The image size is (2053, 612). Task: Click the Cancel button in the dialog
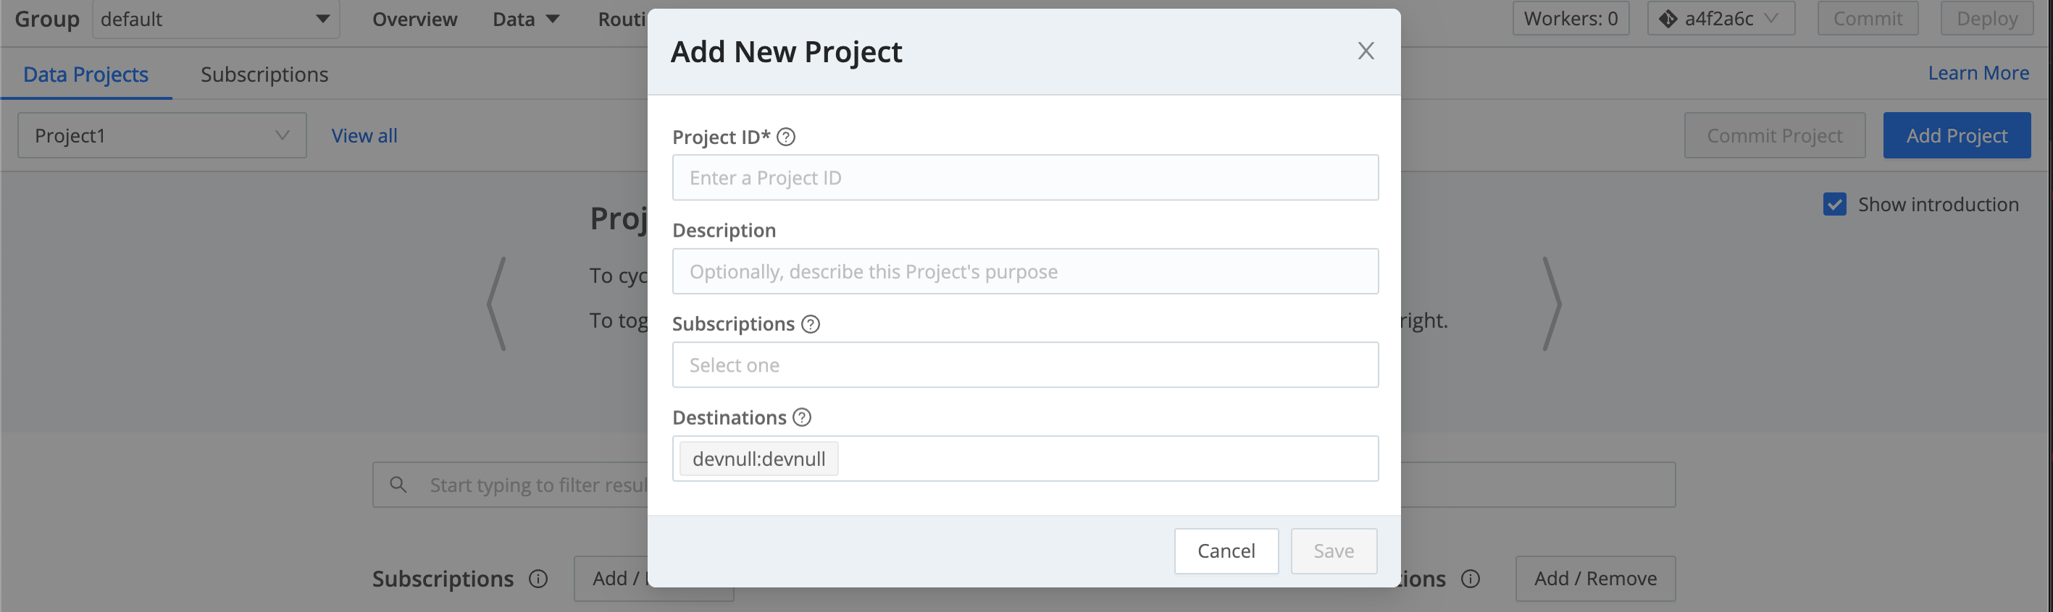click(x=1226, y=551)
